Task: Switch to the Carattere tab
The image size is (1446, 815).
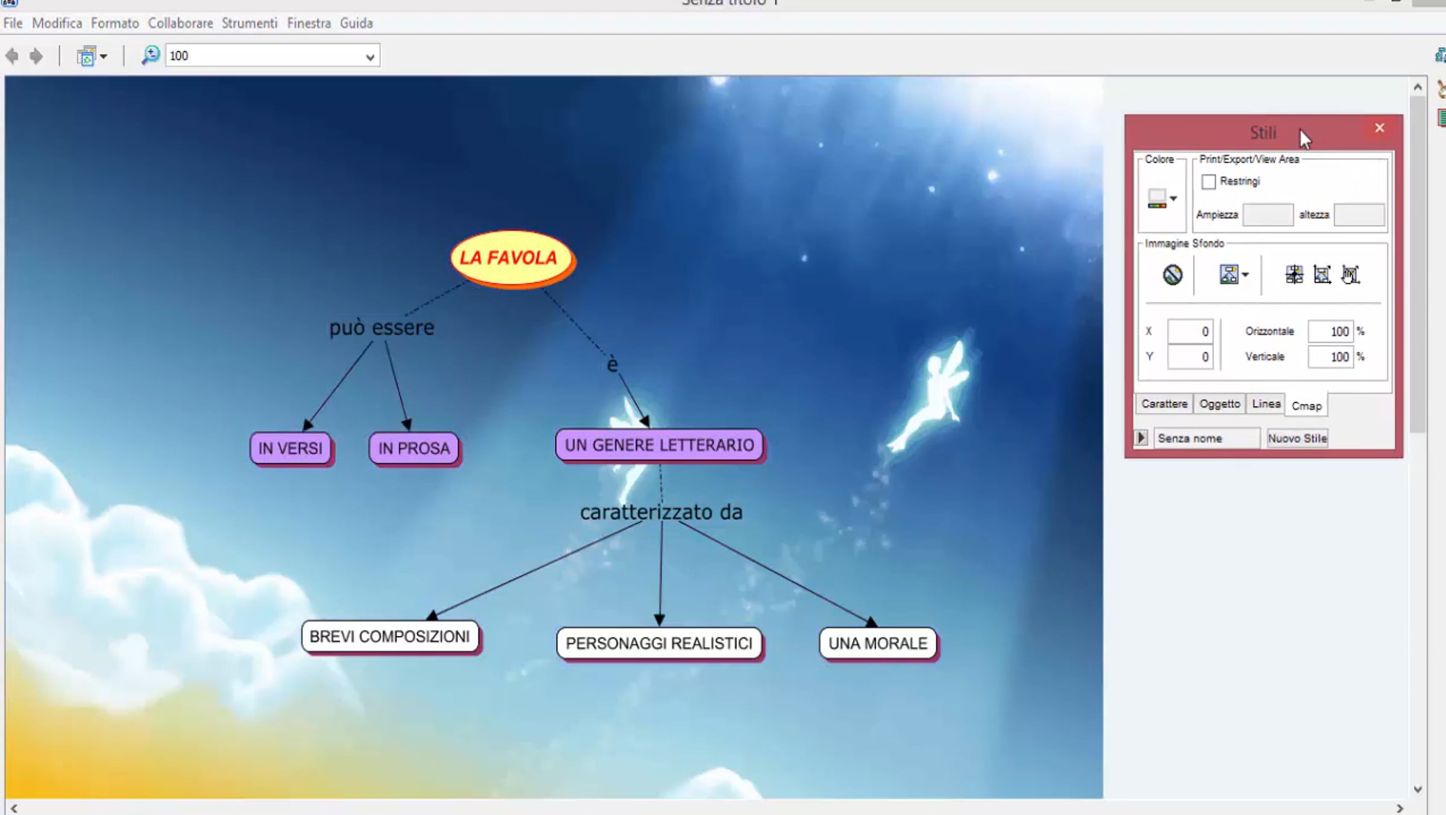Action: (1164, 404)
